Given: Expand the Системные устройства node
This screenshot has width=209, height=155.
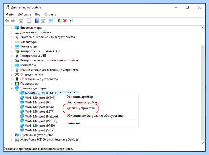Looking at the screenshot, I should (12, 135).
